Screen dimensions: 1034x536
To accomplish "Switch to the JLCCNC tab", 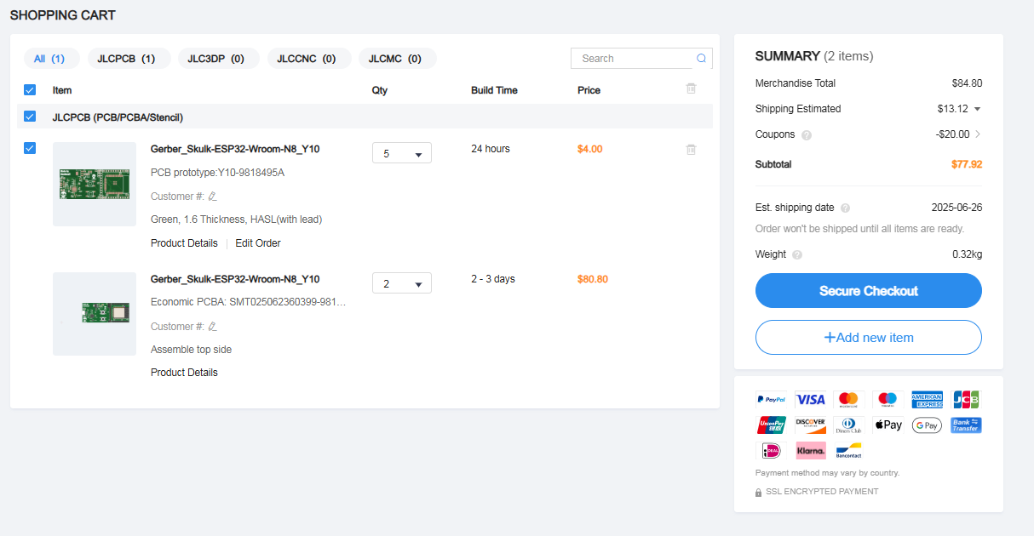I will (x=306, y=59).
